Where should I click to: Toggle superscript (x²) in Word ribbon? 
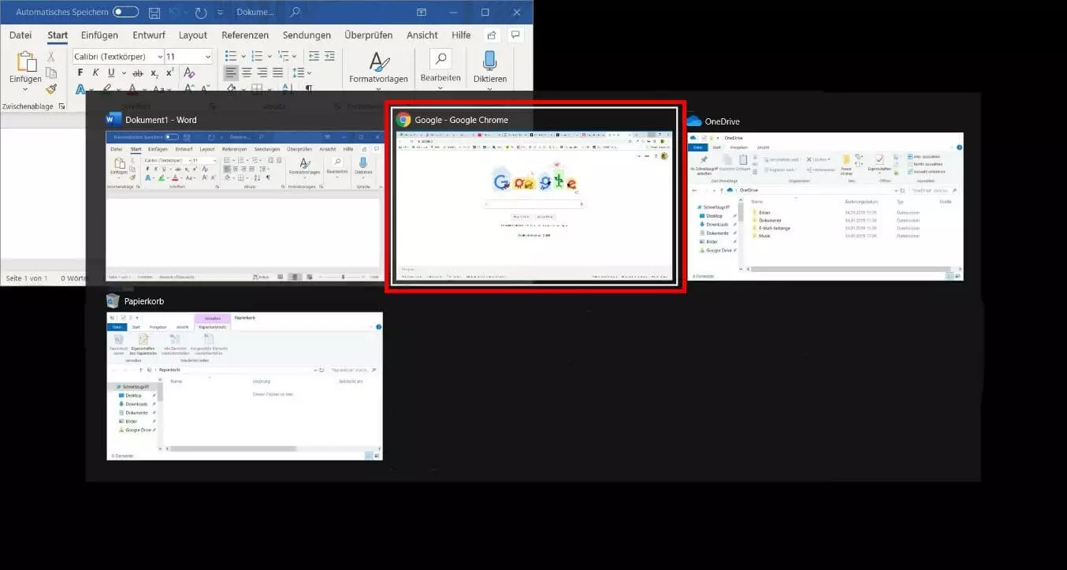(169, 73)
